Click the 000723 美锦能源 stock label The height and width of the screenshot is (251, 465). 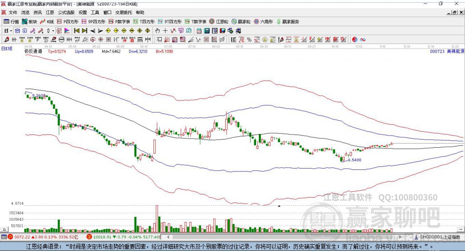[447, 51]
